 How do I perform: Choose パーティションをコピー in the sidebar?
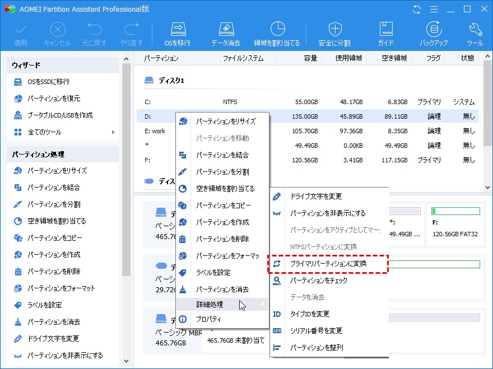point(48,238)
